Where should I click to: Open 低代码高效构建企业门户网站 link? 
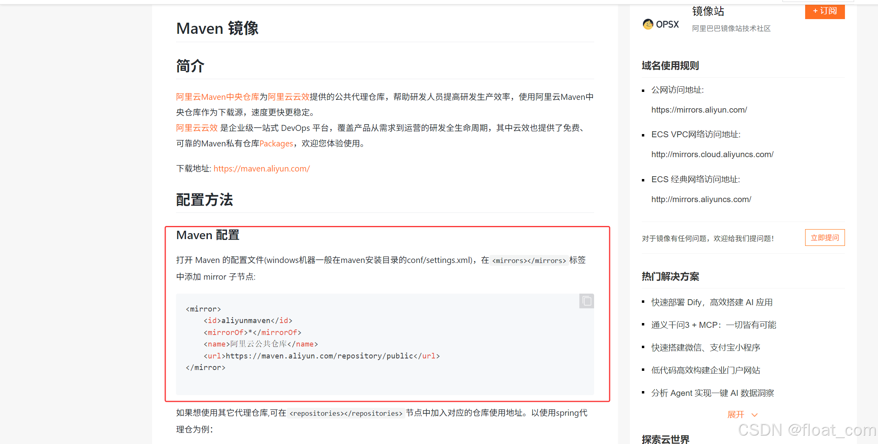pos(705,370)
